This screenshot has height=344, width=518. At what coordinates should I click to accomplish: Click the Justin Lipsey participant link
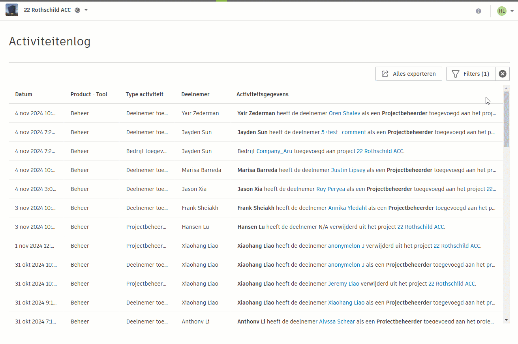[x=348, y=170]
